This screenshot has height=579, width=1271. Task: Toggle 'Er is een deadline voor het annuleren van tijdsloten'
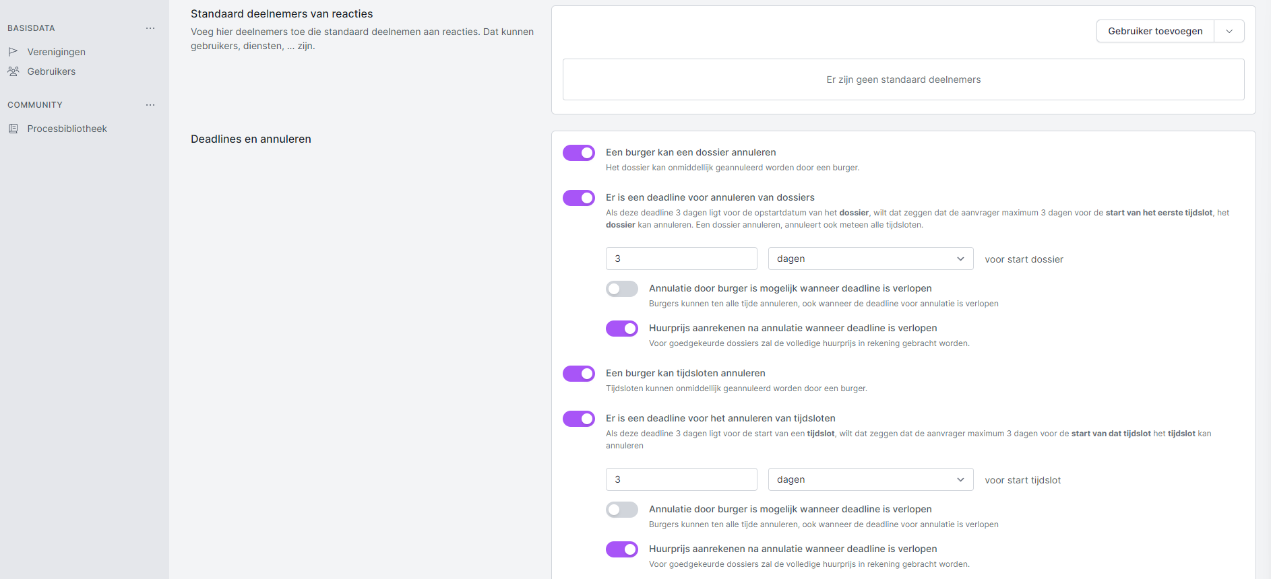coord(579,419)
